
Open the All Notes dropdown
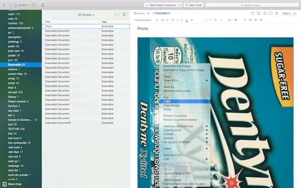pyautogui.click(x=86, y=15)
